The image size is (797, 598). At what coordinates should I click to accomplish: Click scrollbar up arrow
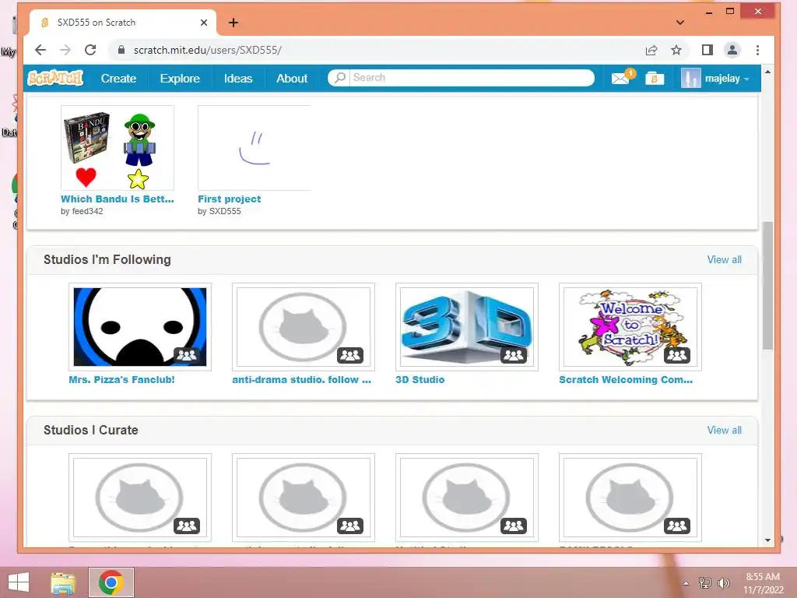[x=767, y=72]
